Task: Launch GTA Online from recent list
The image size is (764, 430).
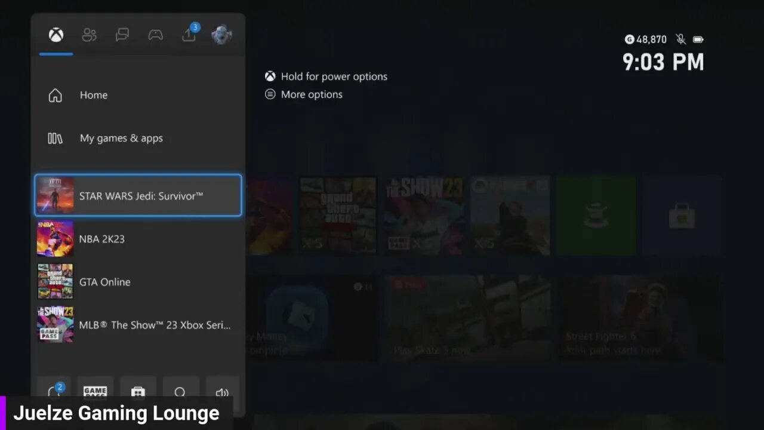Action: tap(138, 282)
